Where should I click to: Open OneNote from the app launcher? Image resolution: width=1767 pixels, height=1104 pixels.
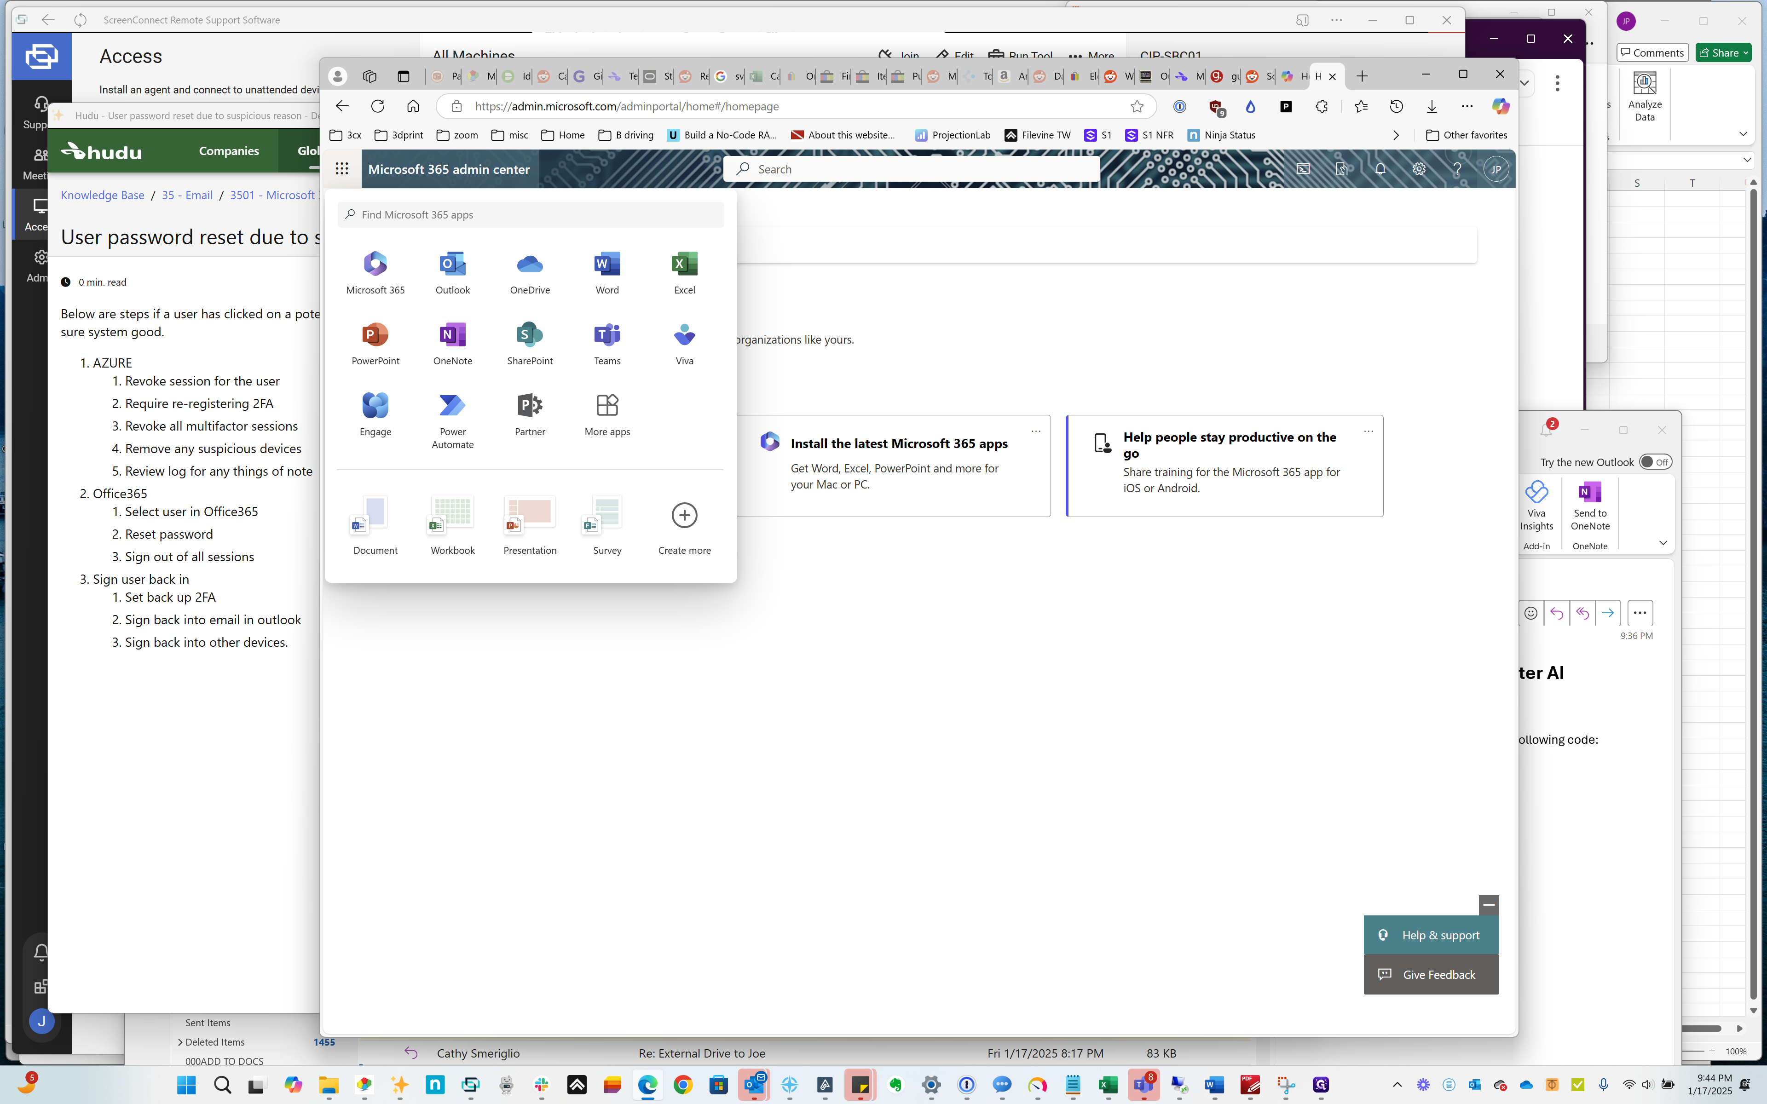click(453, 342)
